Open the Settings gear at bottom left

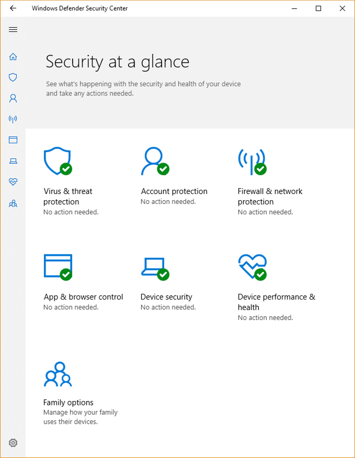[x=13, y=443]
